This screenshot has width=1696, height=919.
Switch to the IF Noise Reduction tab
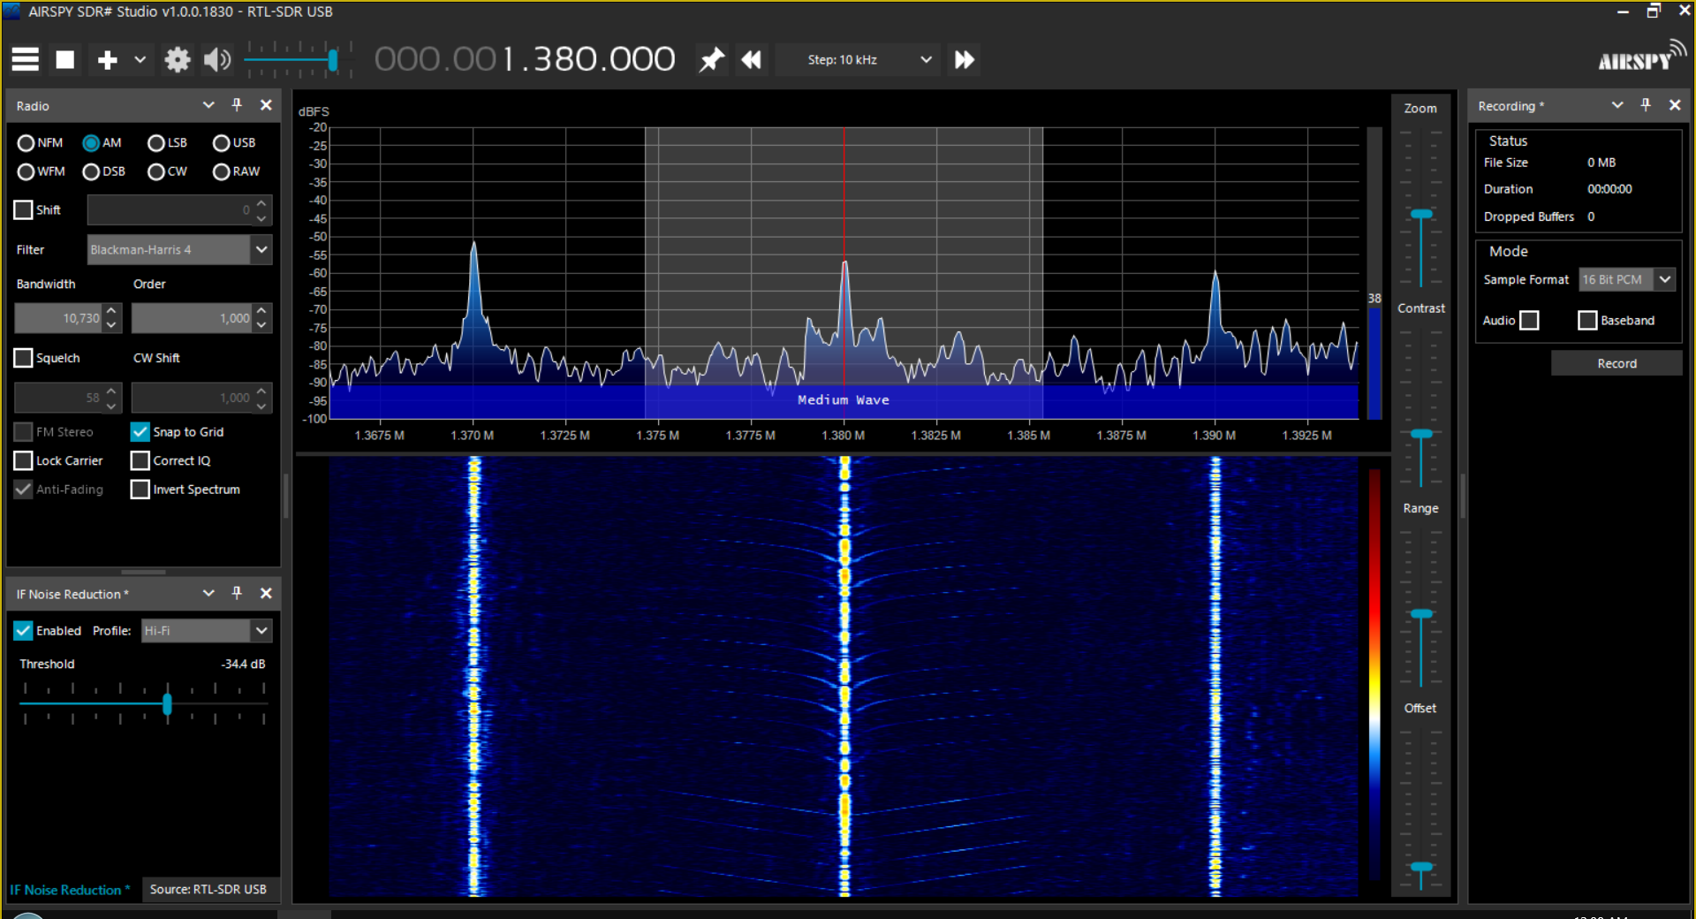point(71,890)
